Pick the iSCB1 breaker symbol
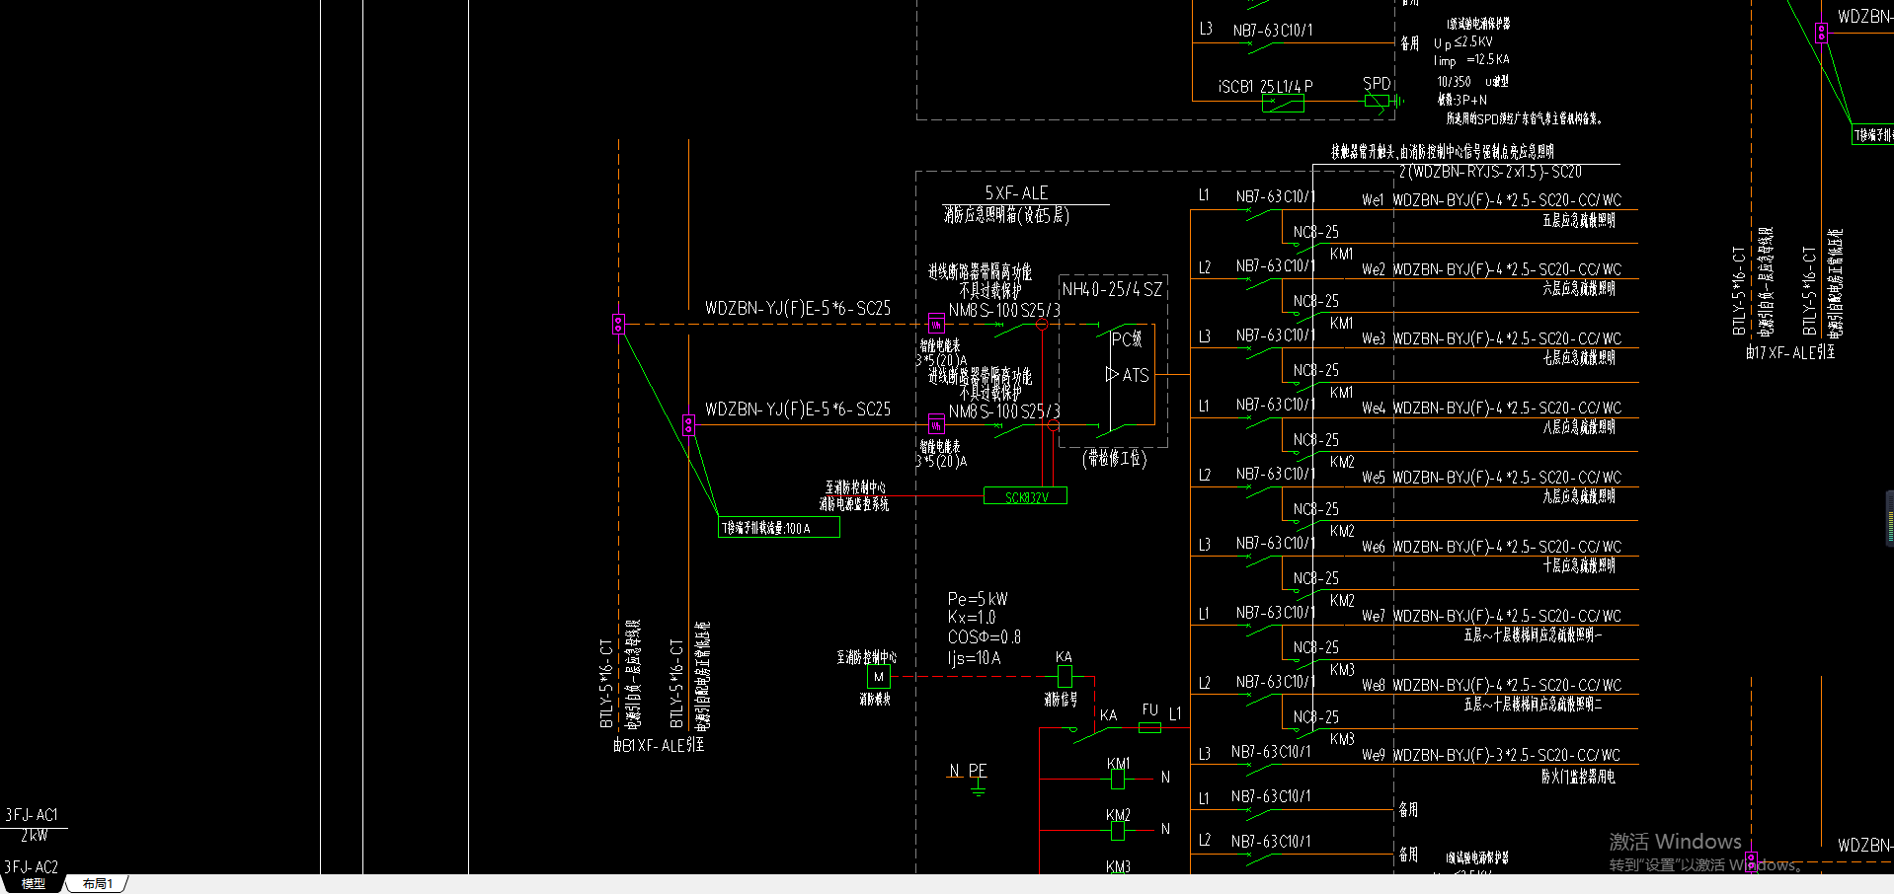This screenshot has height=894, width=1894. click(1284, 103)
